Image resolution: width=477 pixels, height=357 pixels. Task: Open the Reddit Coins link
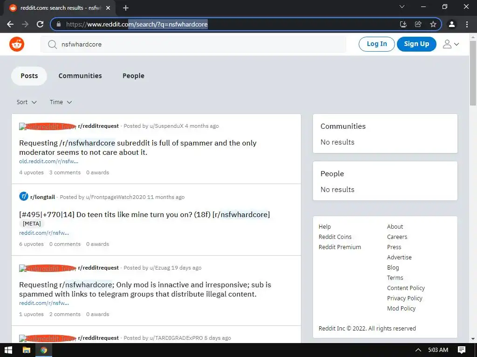coord(335,237)
